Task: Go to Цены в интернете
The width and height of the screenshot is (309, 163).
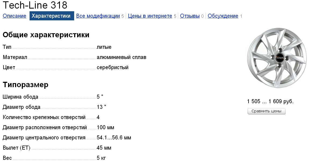Action: (x=150, y=16)
